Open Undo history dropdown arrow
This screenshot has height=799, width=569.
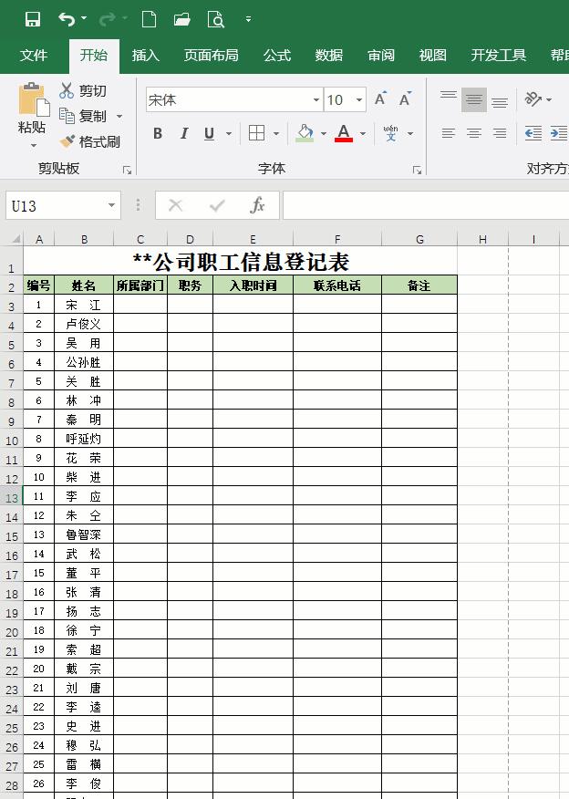click(84, 19)
